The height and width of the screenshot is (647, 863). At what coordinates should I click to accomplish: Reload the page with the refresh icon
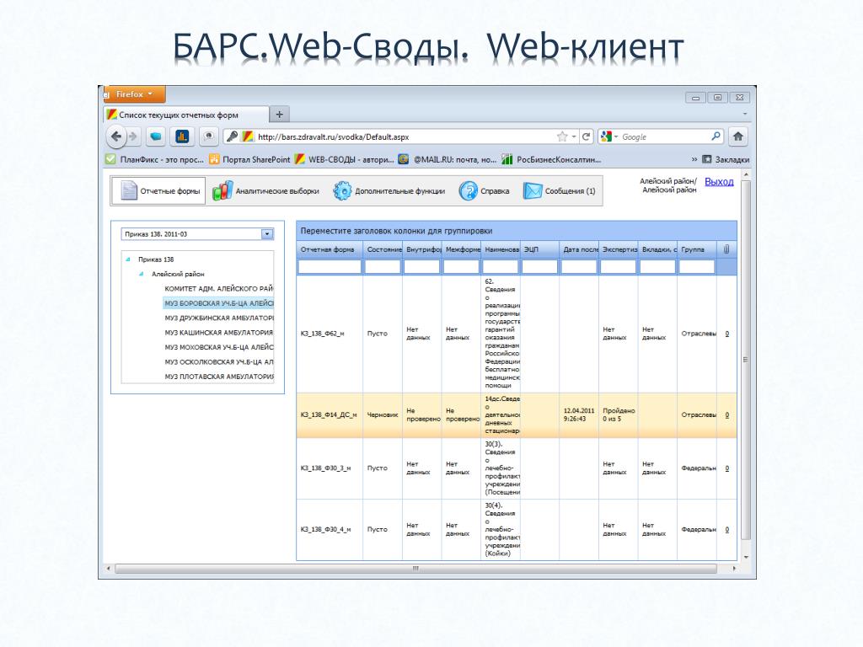(587, 136)
